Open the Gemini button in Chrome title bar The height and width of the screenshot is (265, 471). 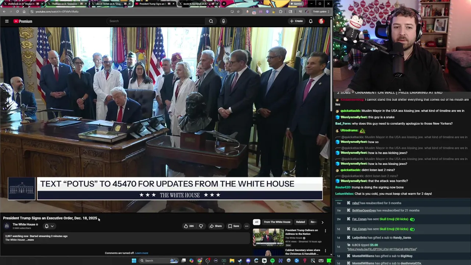(x=296, y=4)
